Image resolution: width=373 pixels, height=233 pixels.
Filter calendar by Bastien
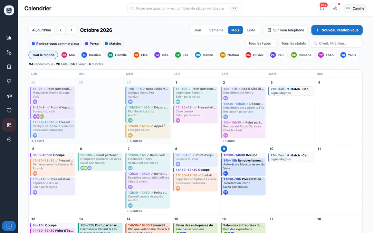pyautogui.click(x=91, y=55)
